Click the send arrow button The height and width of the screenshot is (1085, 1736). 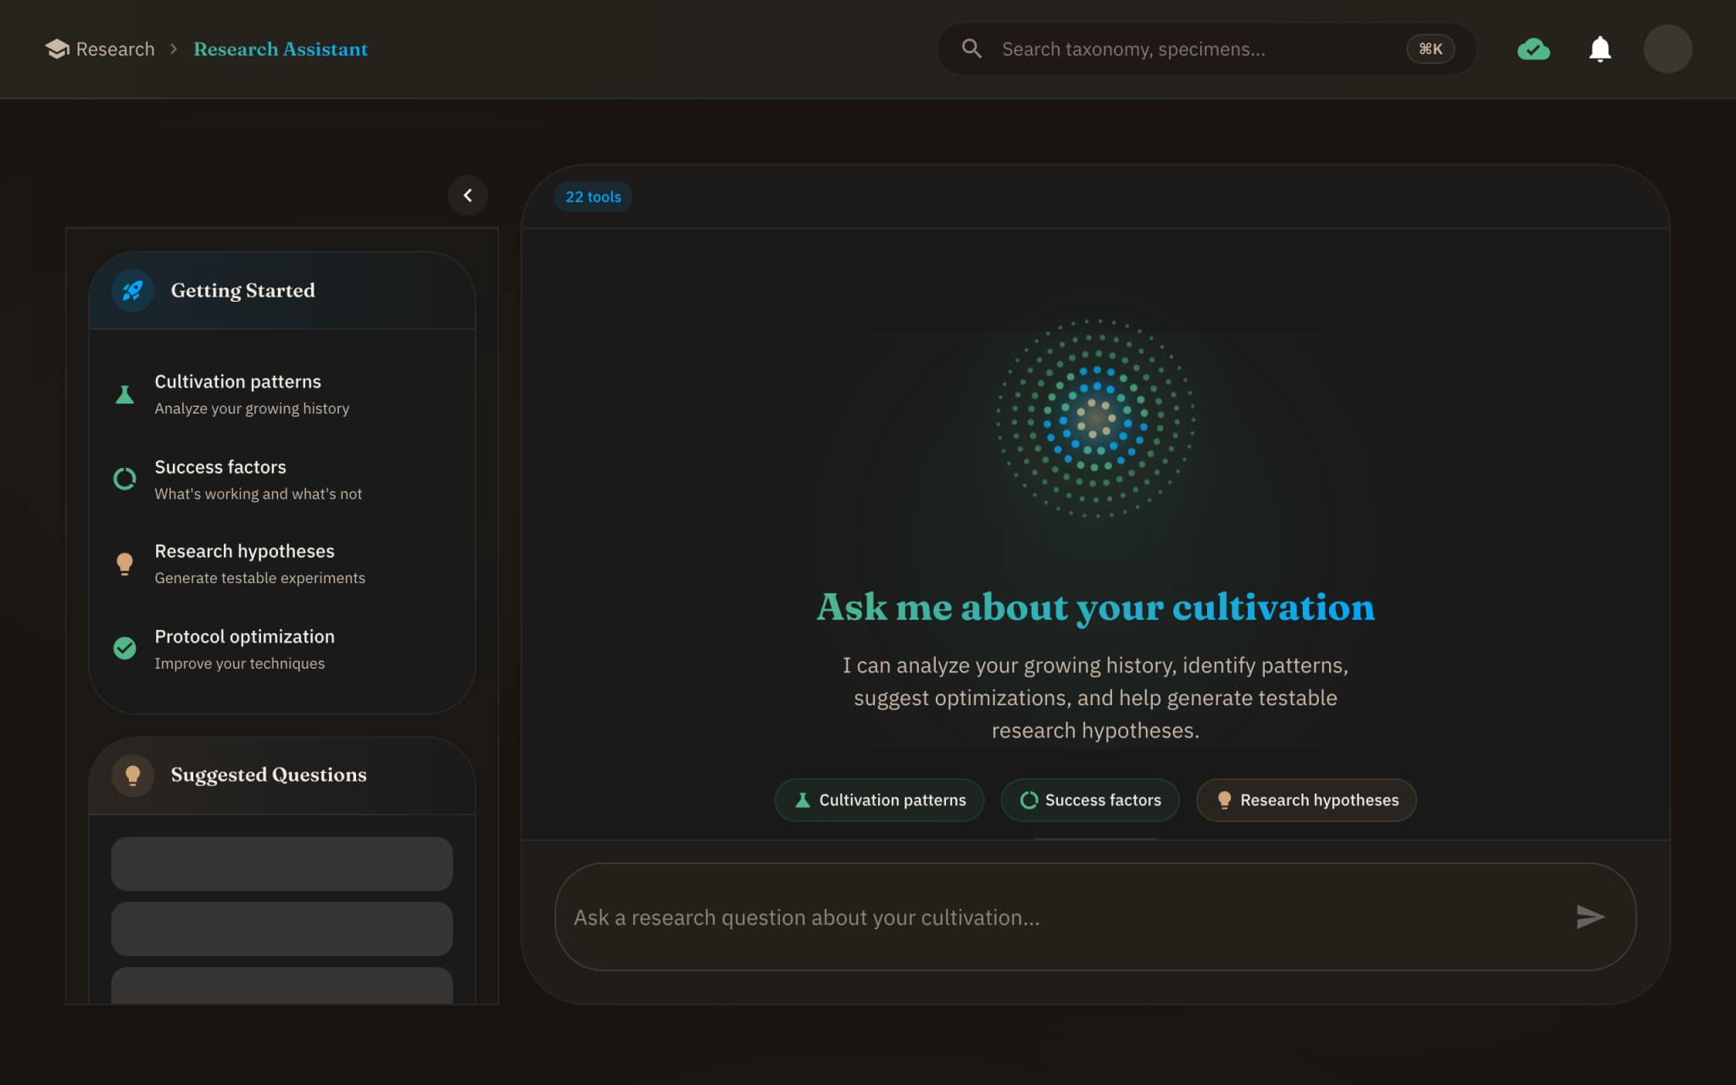1590,917
